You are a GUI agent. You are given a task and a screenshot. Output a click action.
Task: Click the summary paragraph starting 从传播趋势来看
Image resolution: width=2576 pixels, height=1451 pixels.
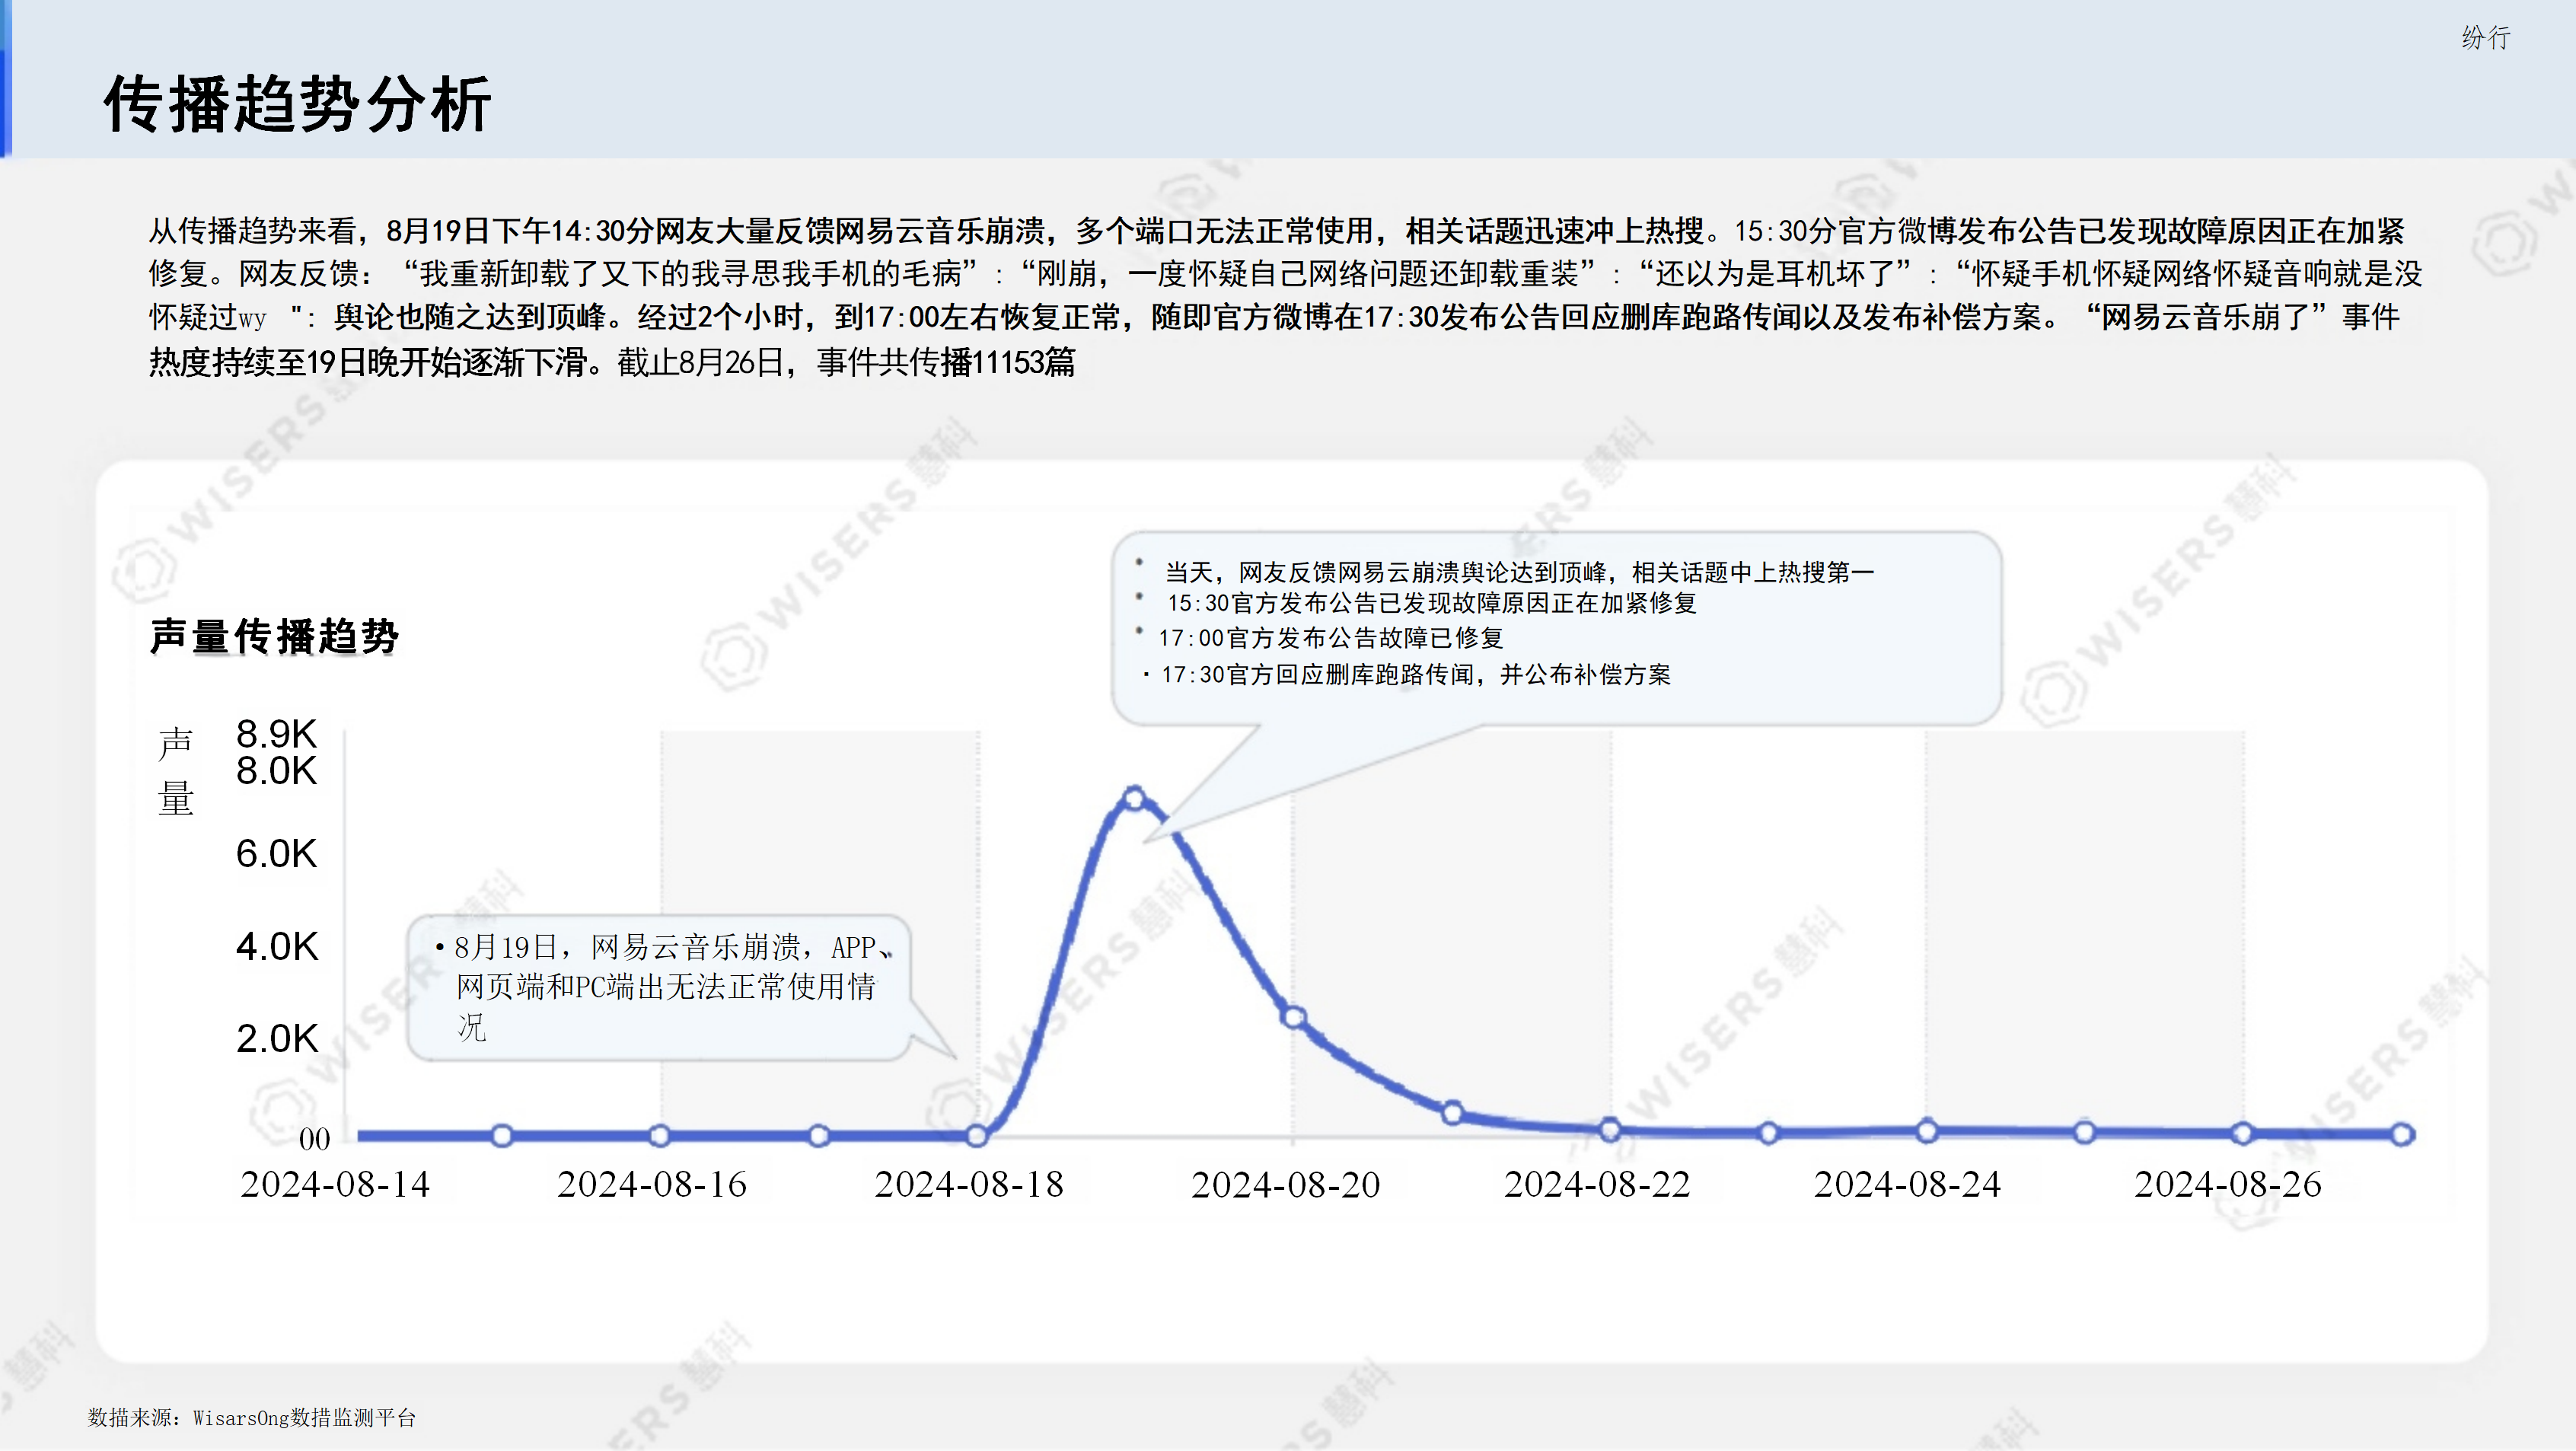click(1286, 296)
